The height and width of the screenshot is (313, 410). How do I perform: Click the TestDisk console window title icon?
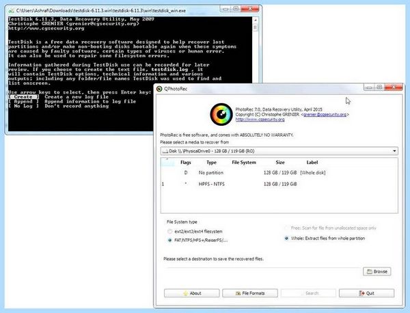tap(11, 11)
